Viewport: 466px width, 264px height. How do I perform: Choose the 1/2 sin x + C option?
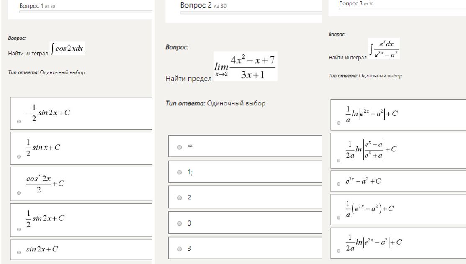pos(19,156)
